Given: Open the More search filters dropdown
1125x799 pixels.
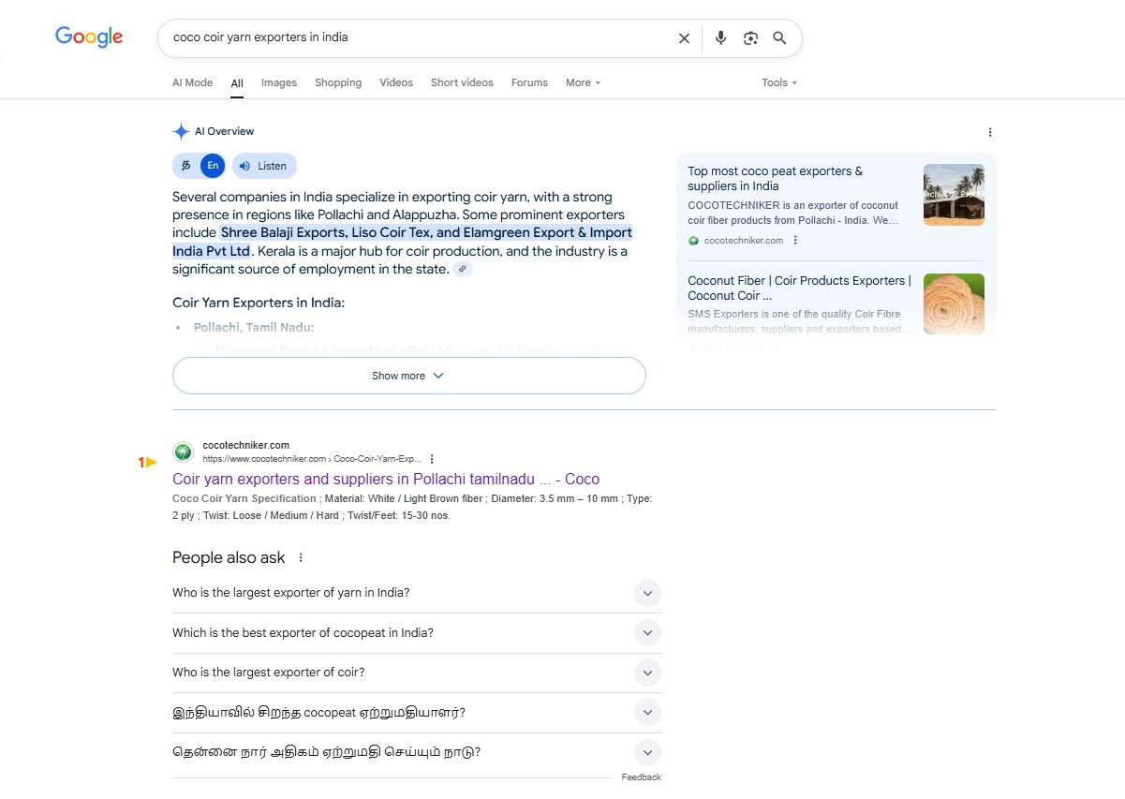Looking at the screenshot, I should point(583,82).
